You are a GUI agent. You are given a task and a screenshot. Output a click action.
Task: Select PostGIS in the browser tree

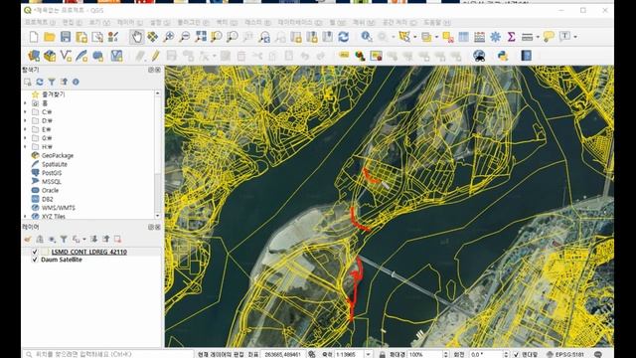click(x=52, y=173)
